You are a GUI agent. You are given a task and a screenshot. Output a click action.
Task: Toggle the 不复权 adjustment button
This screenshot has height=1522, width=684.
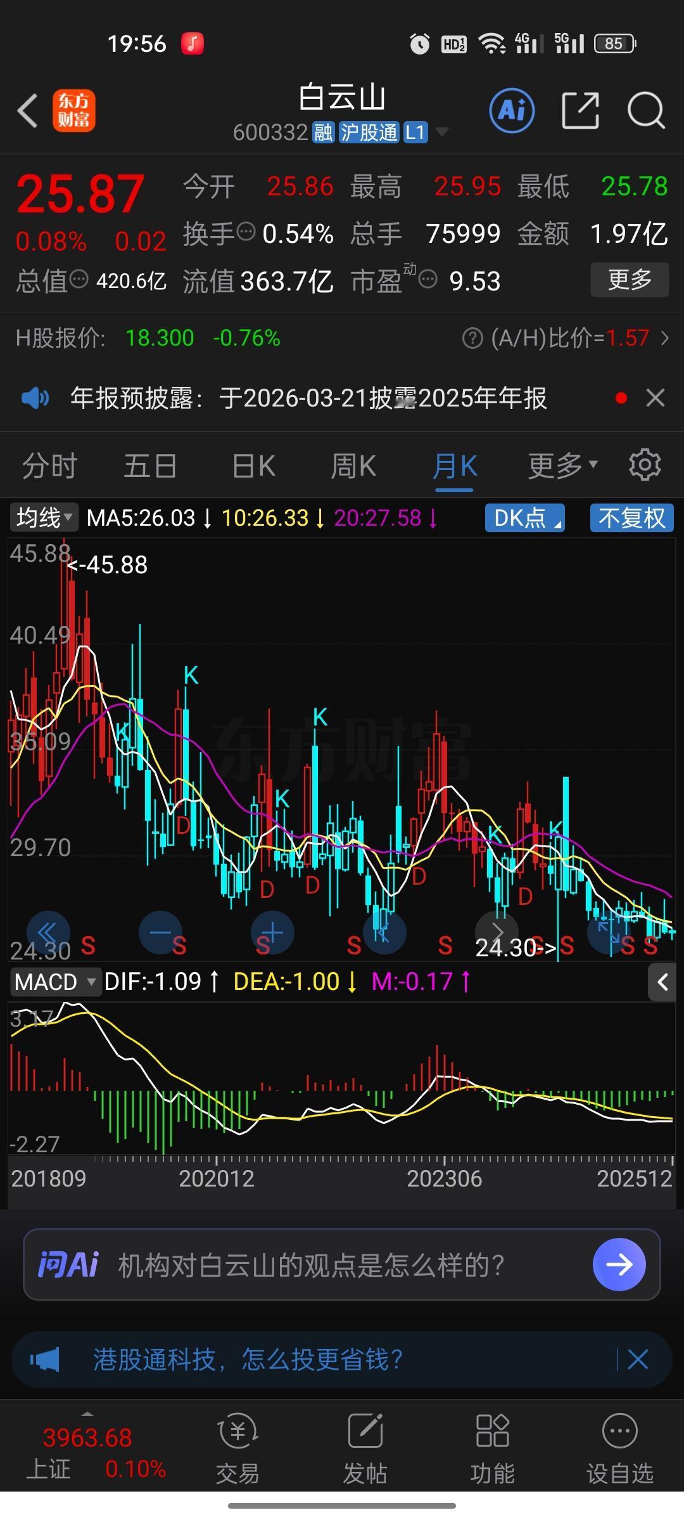(x=631, y=517)
